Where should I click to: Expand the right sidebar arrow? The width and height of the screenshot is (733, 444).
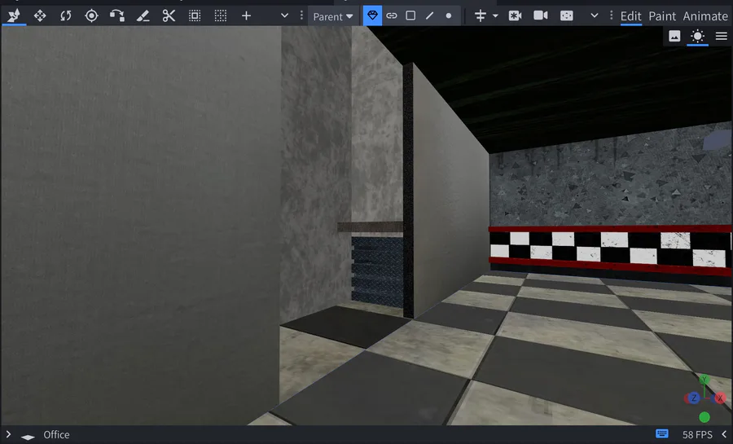pyautogui.click(x=724, y=435)
